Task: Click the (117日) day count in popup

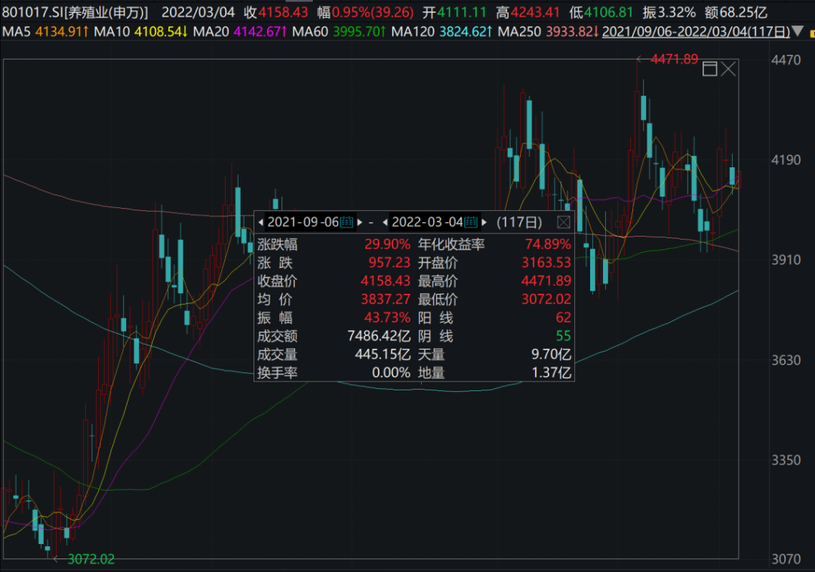Action: [x=519, y=222]
